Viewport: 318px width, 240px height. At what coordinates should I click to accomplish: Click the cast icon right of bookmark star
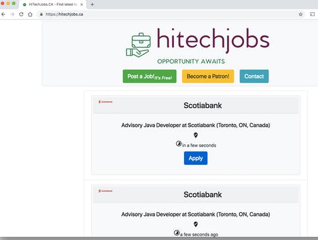click(x=312, y=15)
